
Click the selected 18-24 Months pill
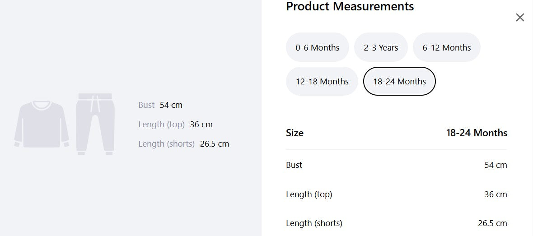399,81
